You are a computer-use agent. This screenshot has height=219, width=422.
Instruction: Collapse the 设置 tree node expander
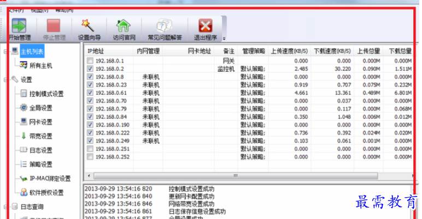[5, 80]
